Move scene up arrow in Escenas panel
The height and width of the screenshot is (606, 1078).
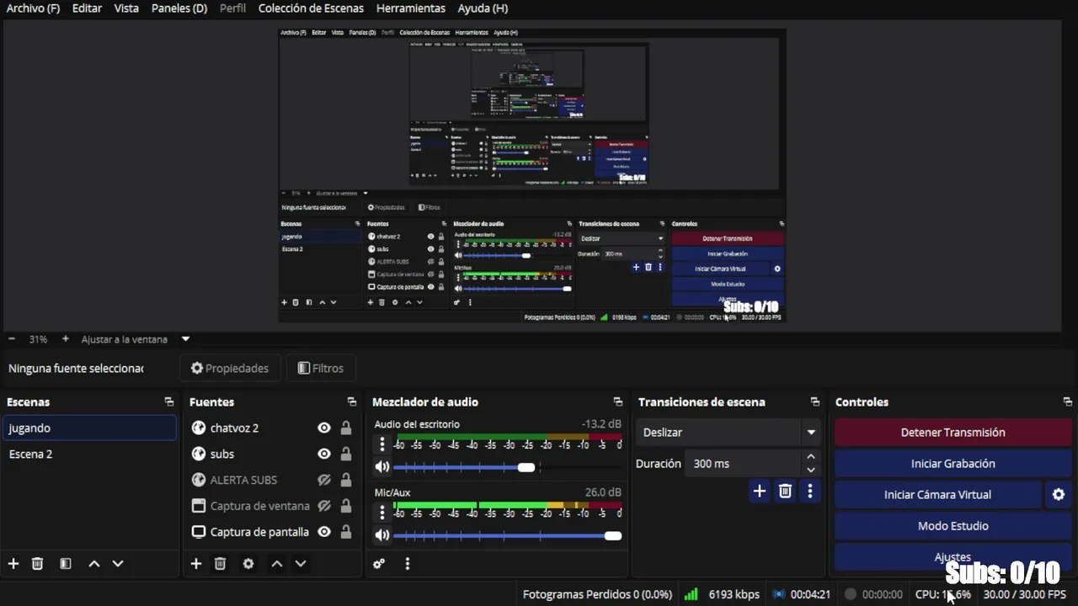tap(94, 564)
